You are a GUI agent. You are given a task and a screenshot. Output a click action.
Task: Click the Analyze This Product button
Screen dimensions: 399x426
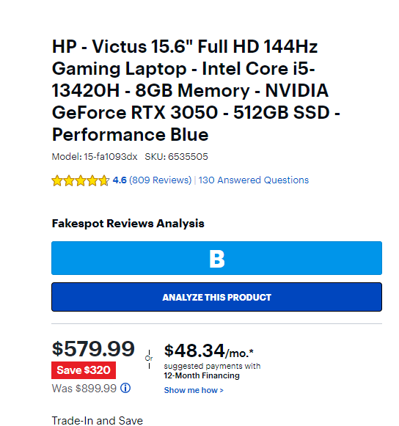coord(216,297)
